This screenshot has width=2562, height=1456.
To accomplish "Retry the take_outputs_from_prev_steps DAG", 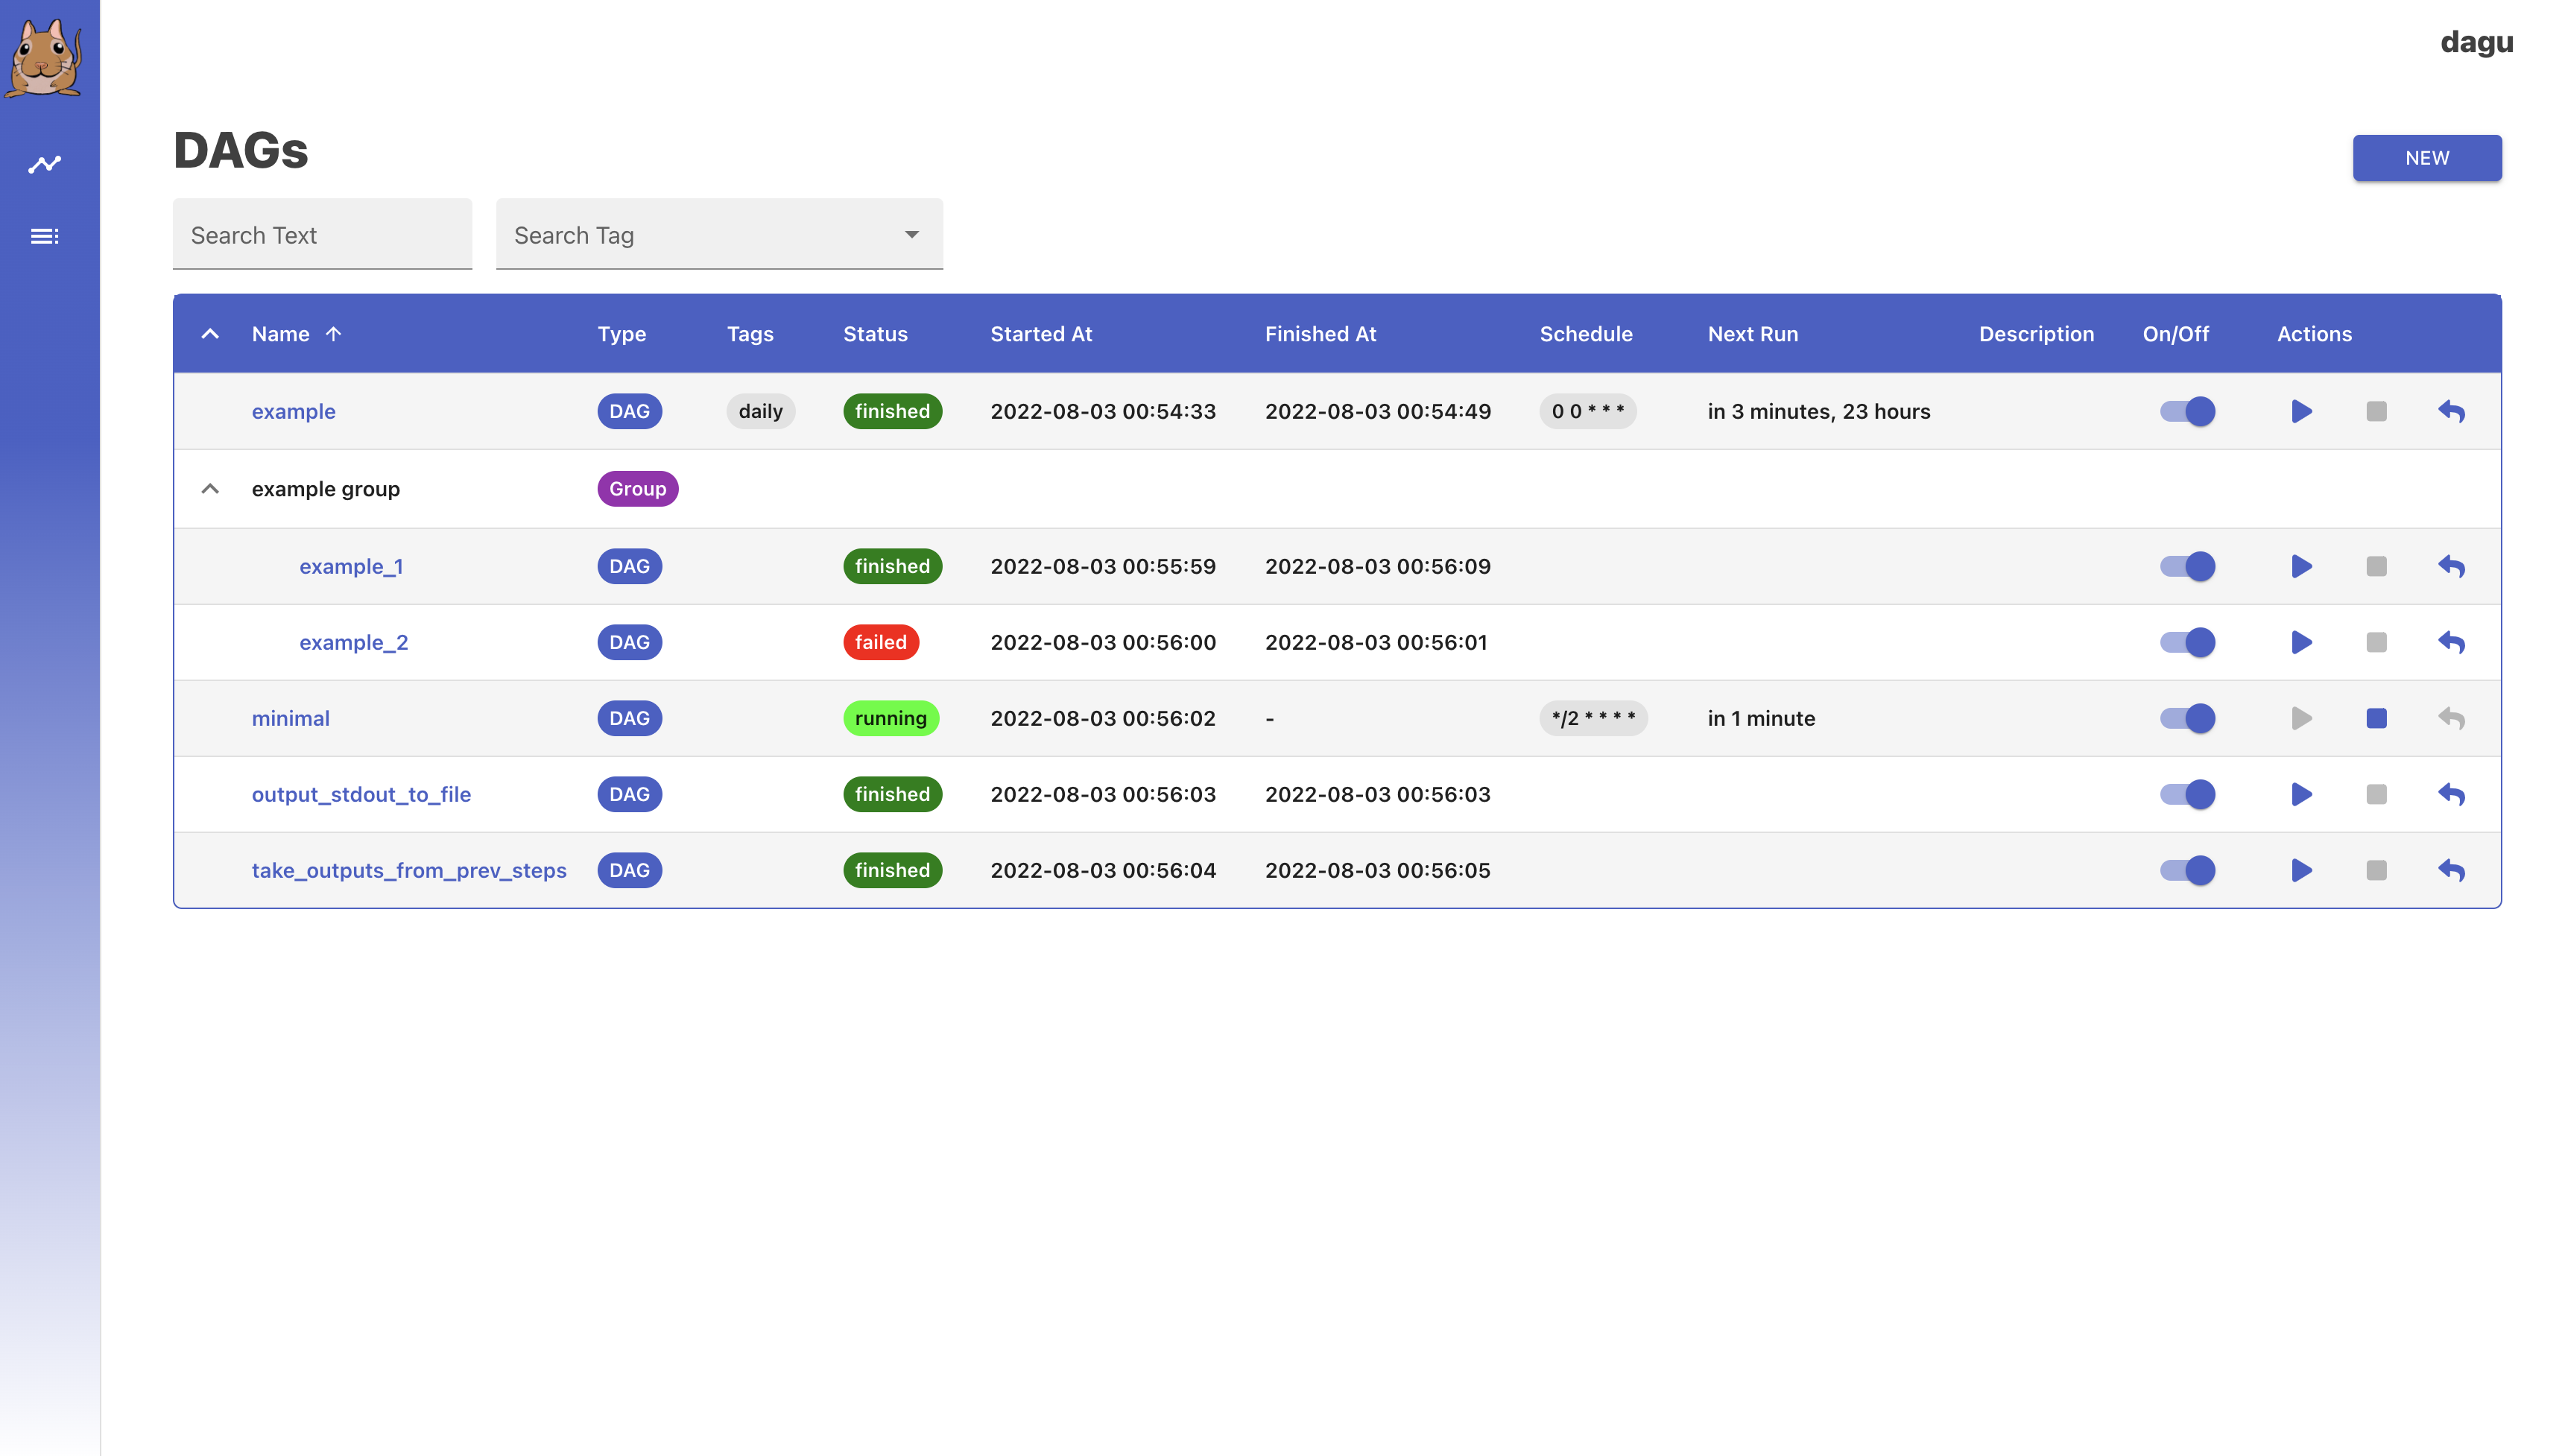I will pyautogui.click(x=2451, y=870).
